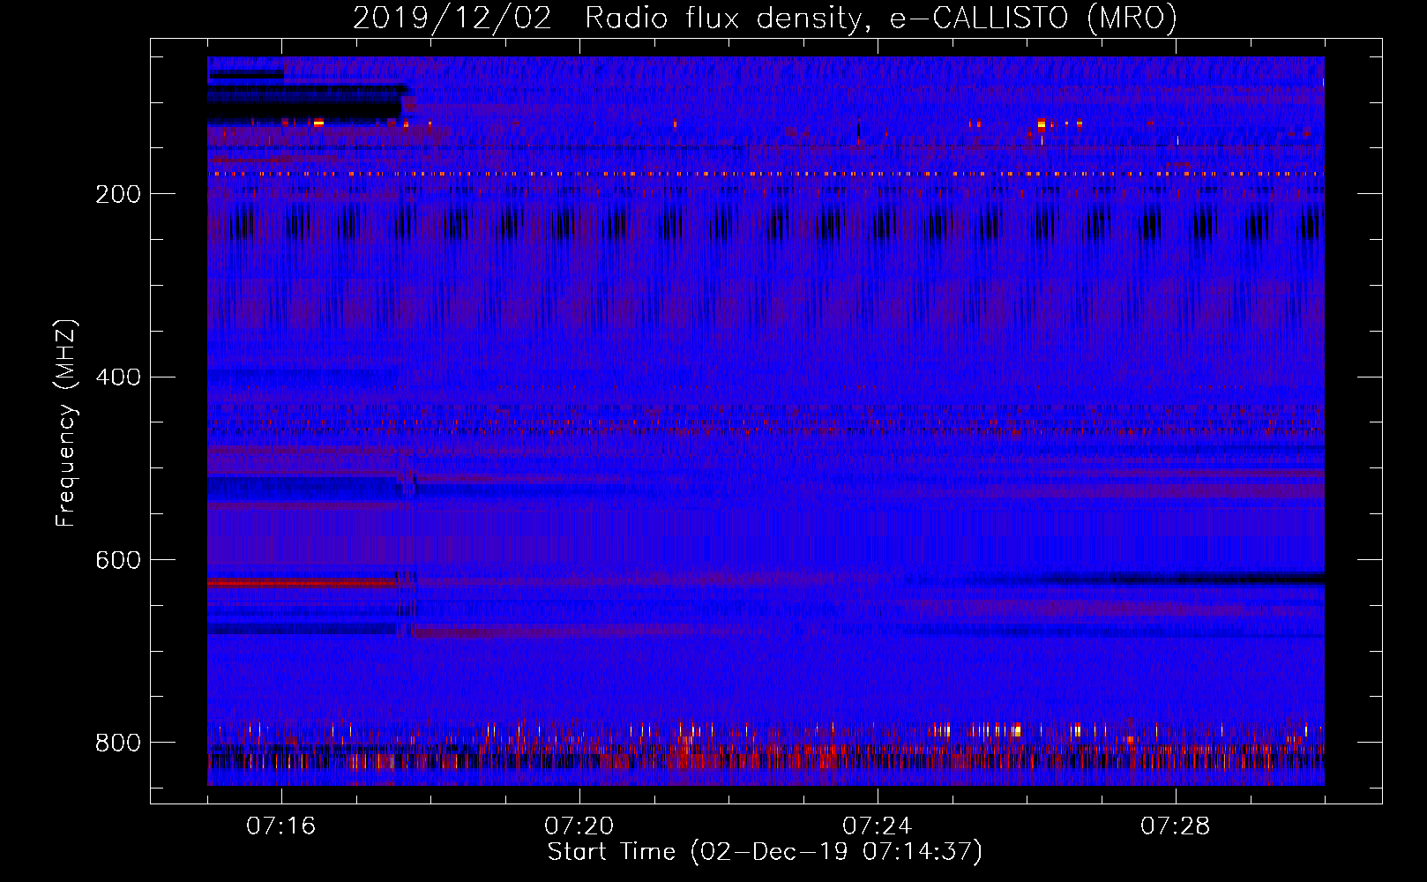Click the 'Start Time (02-Dec-19 07:14:37)' label
This screenshot has width=1427, height=882.
point(765,852)
